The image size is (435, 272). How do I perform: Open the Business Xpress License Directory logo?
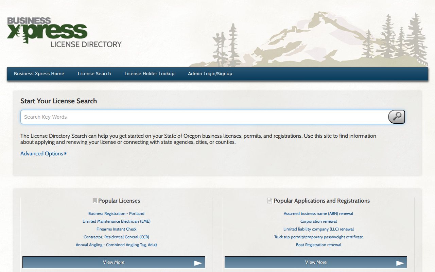pos(64,32)
